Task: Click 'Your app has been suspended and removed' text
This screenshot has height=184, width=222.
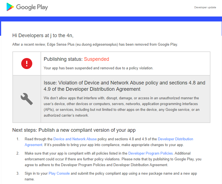Action: coord(98,68)
